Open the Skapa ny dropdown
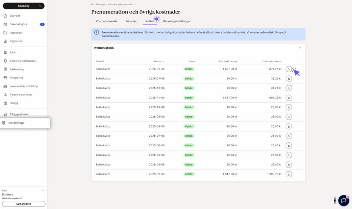 coord(23,6)
